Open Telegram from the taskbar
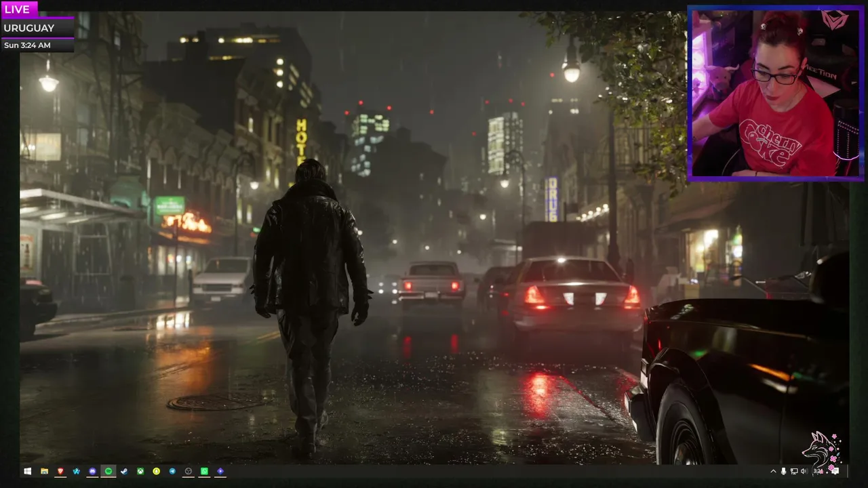The height and width of the screenshot is (488, 868). [x=172, y=471]
